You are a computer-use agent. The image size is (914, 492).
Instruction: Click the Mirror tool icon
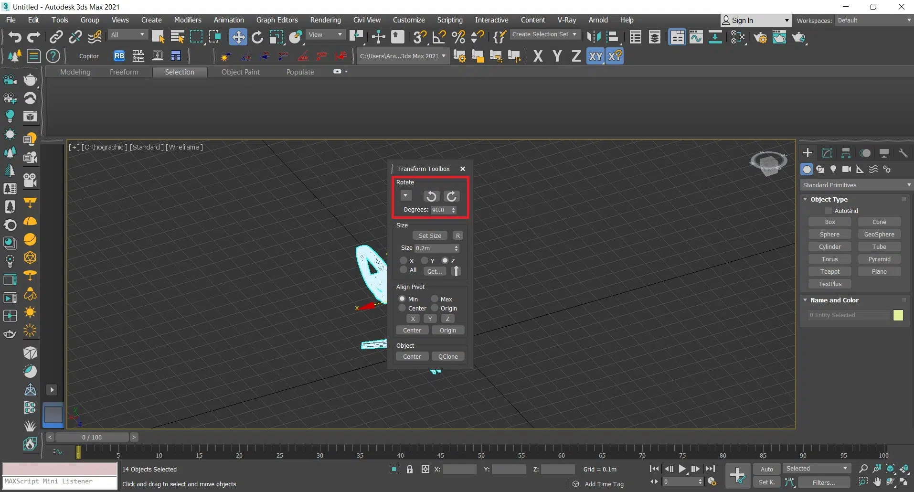point(594,37)
